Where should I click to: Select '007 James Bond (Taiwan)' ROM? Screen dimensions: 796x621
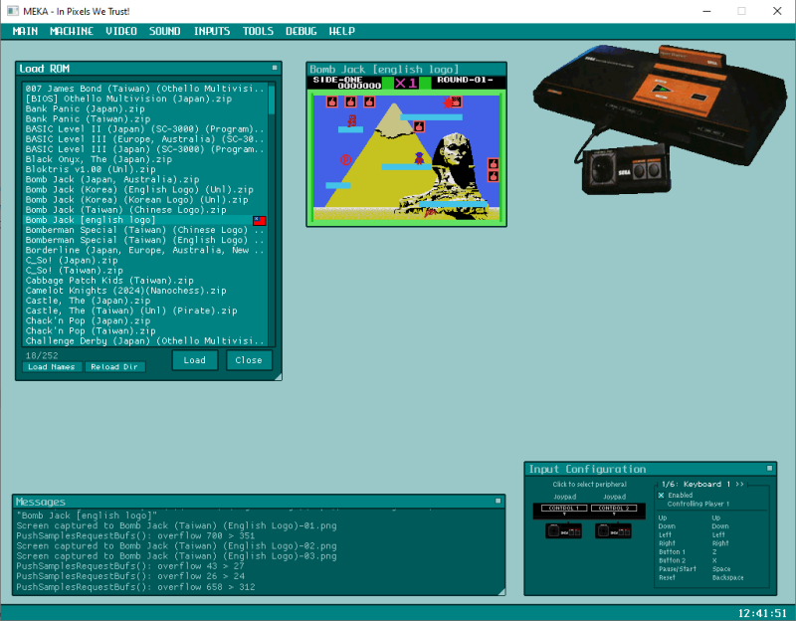[145, 89]
